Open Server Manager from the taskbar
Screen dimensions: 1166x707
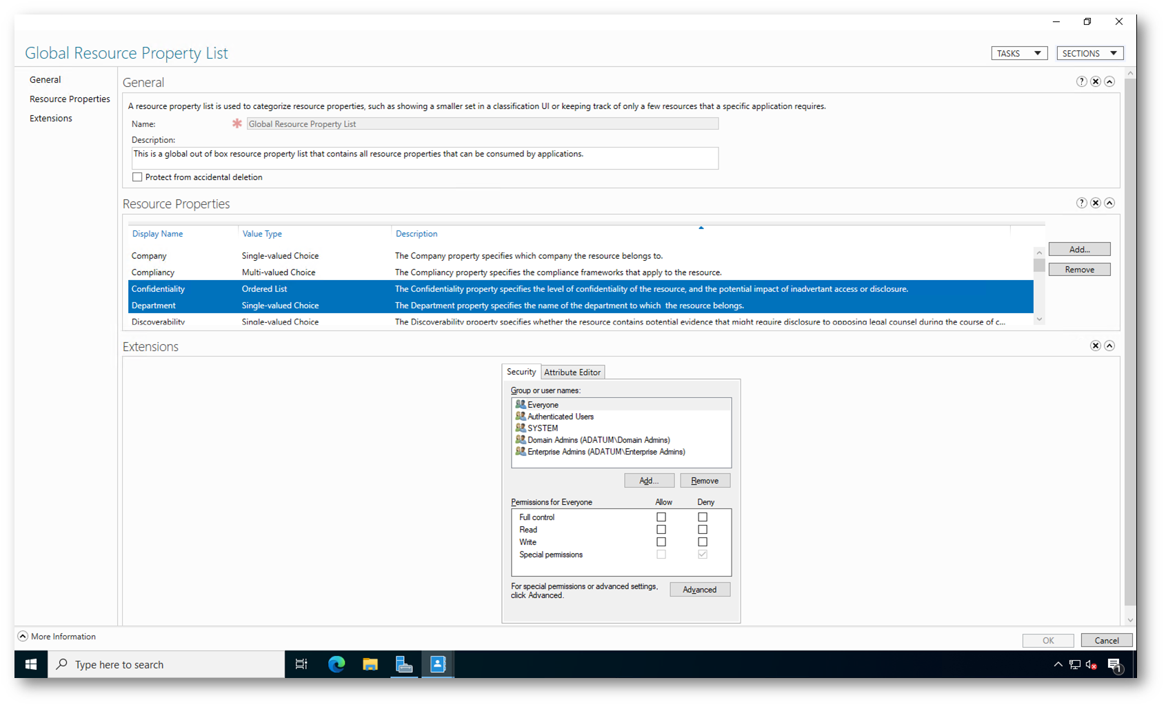(x=404, y=664)
